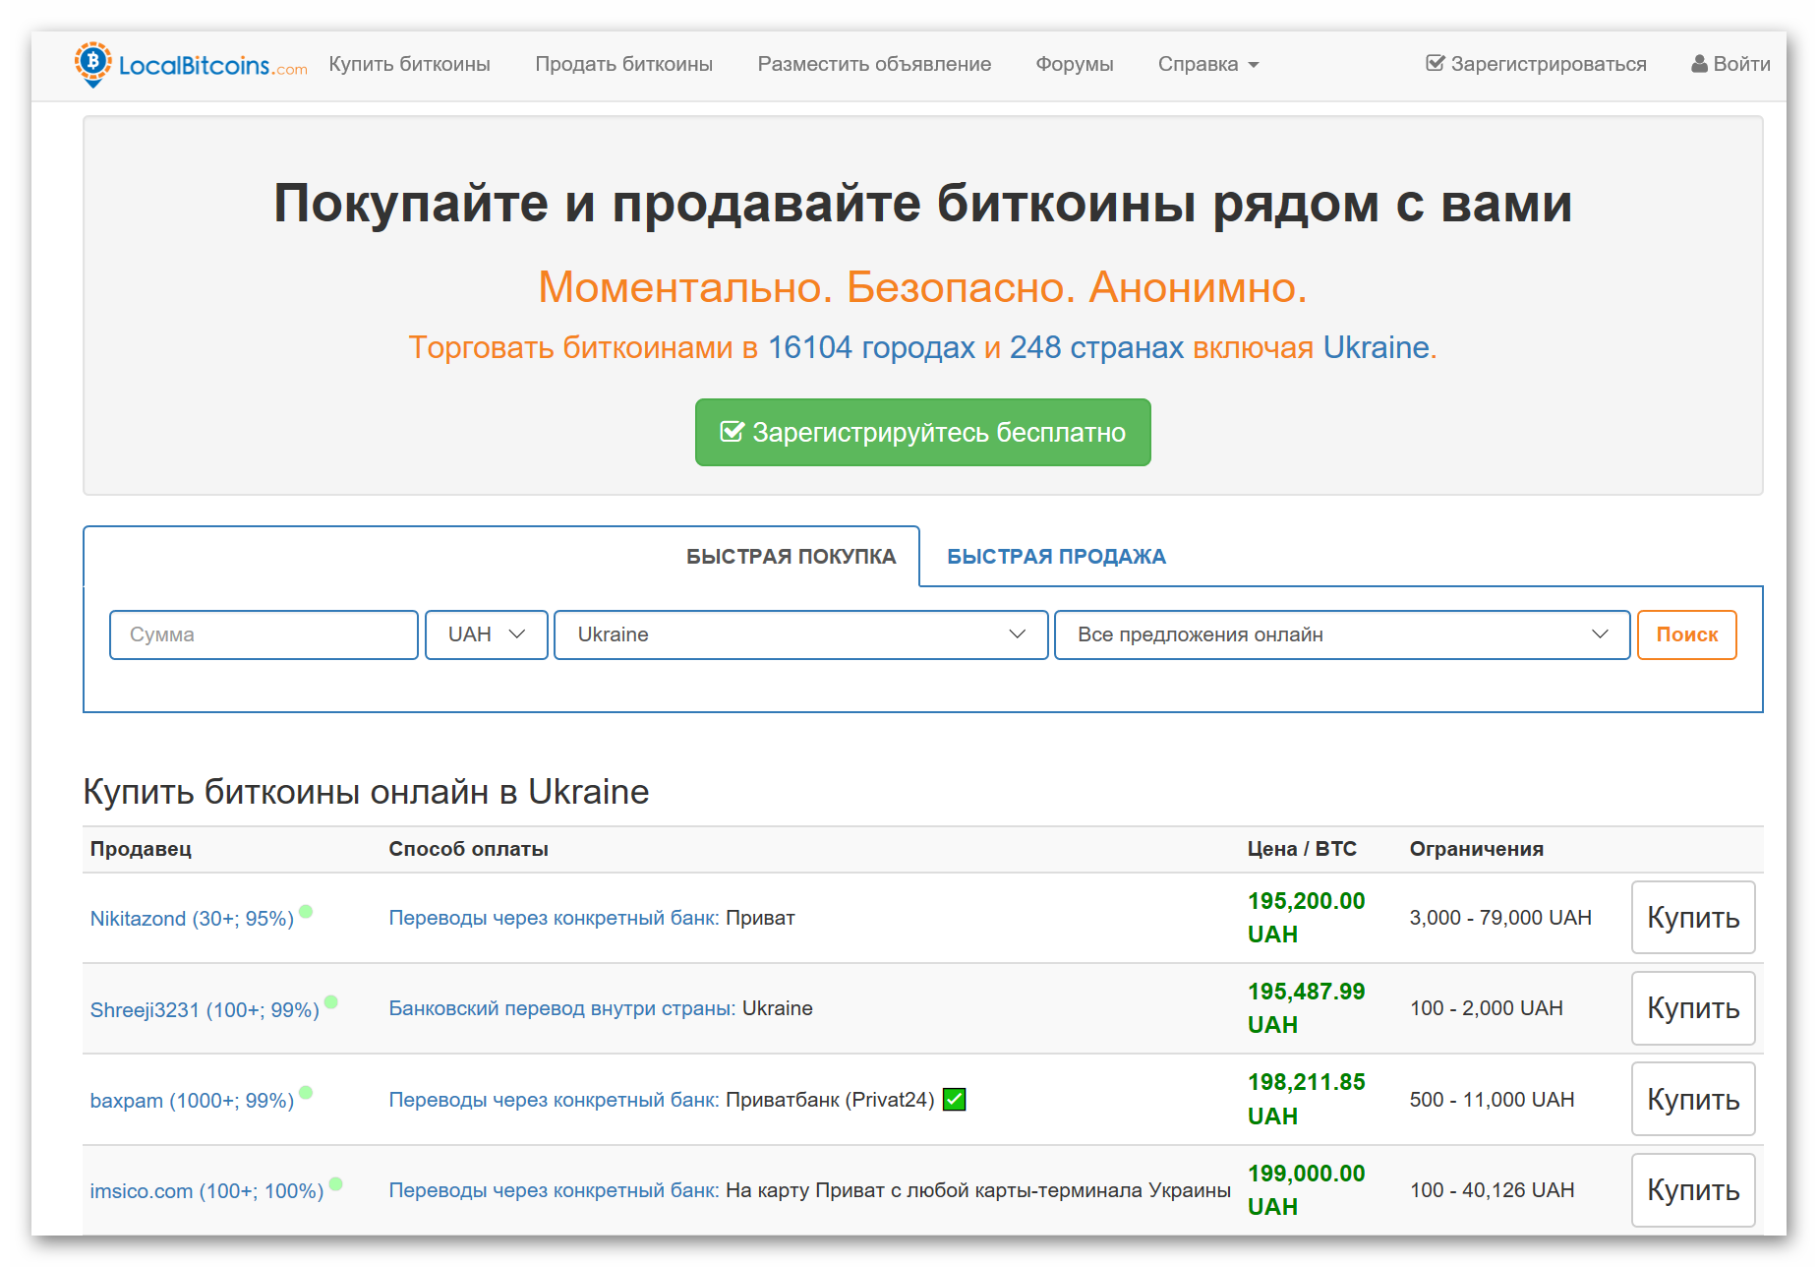Open payment method link in the Приват row
Viewport: 1818px width, 1267px height.
554,918
